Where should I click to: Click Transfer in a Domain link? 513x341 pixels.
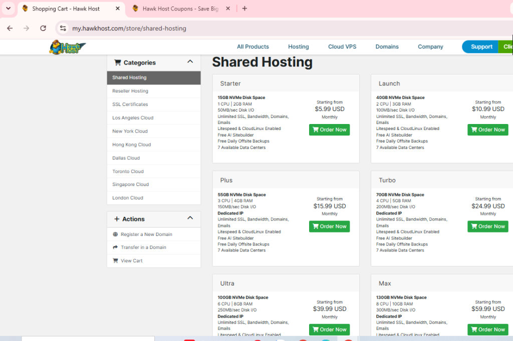coord(143,247)
